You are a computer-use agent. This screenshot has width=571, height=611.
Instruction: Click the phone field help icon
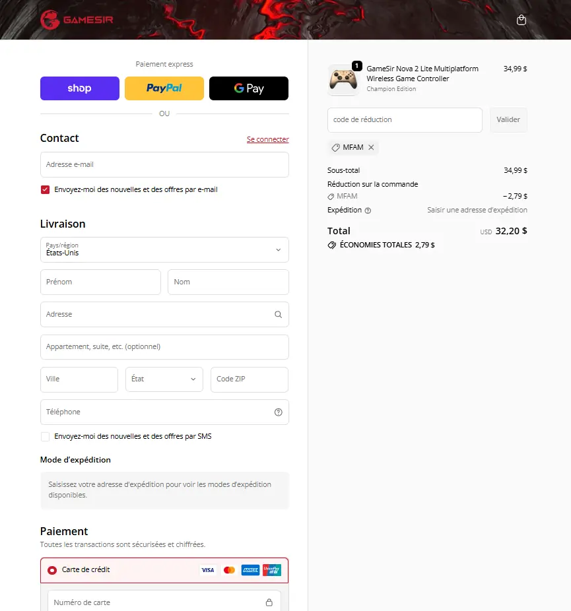point(278,412)
